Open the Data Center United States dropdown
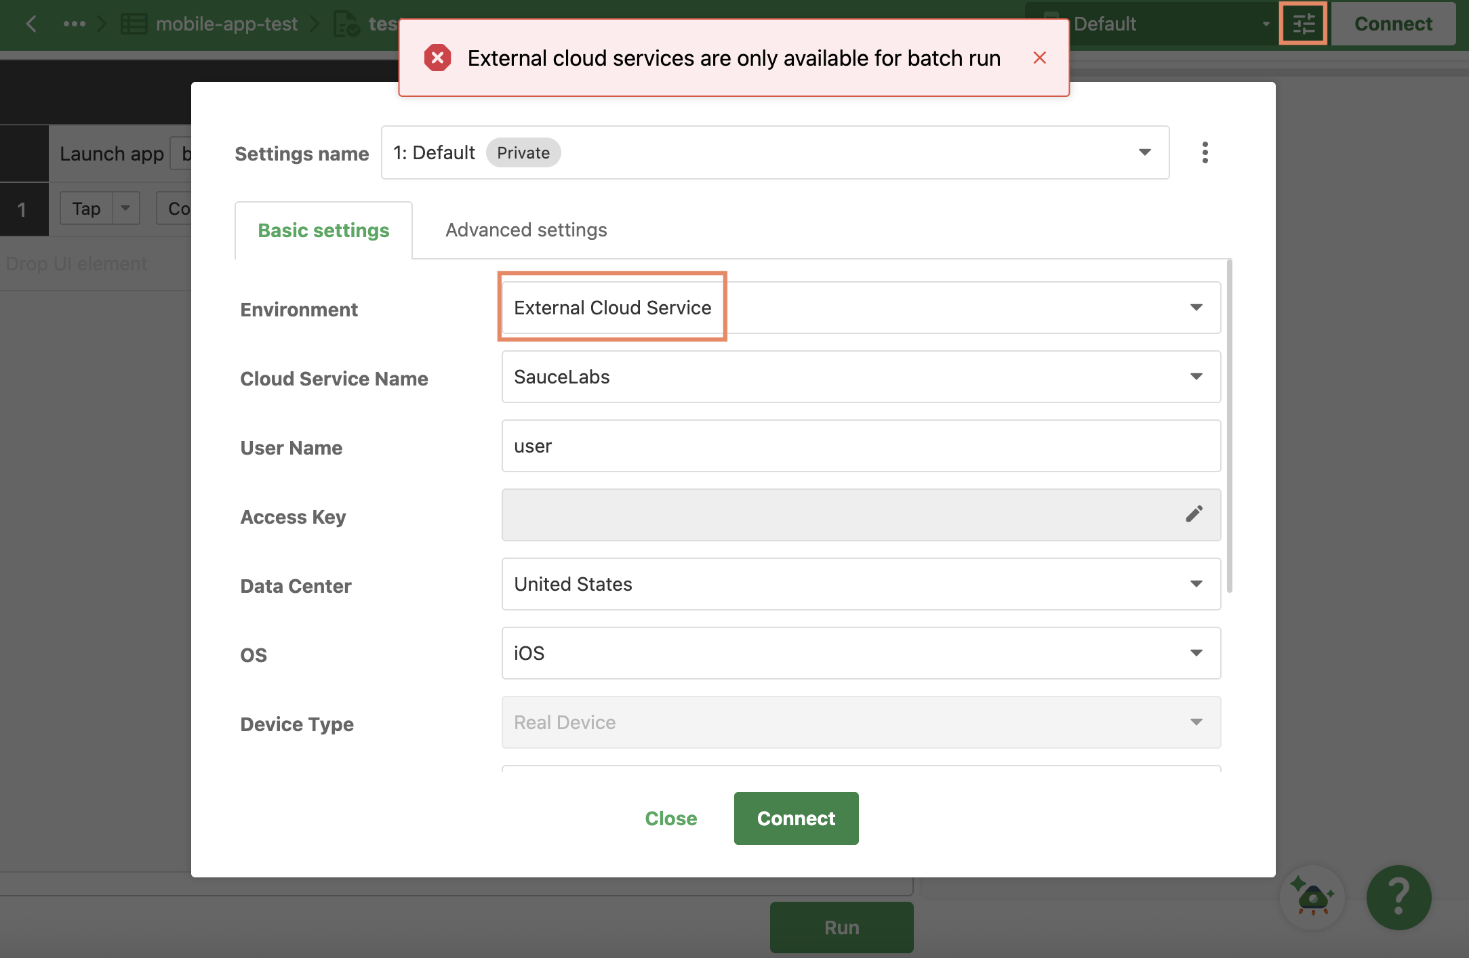The width and height of the screenshot is (1469, 958). pyautogui.click(x=861, y=584)
